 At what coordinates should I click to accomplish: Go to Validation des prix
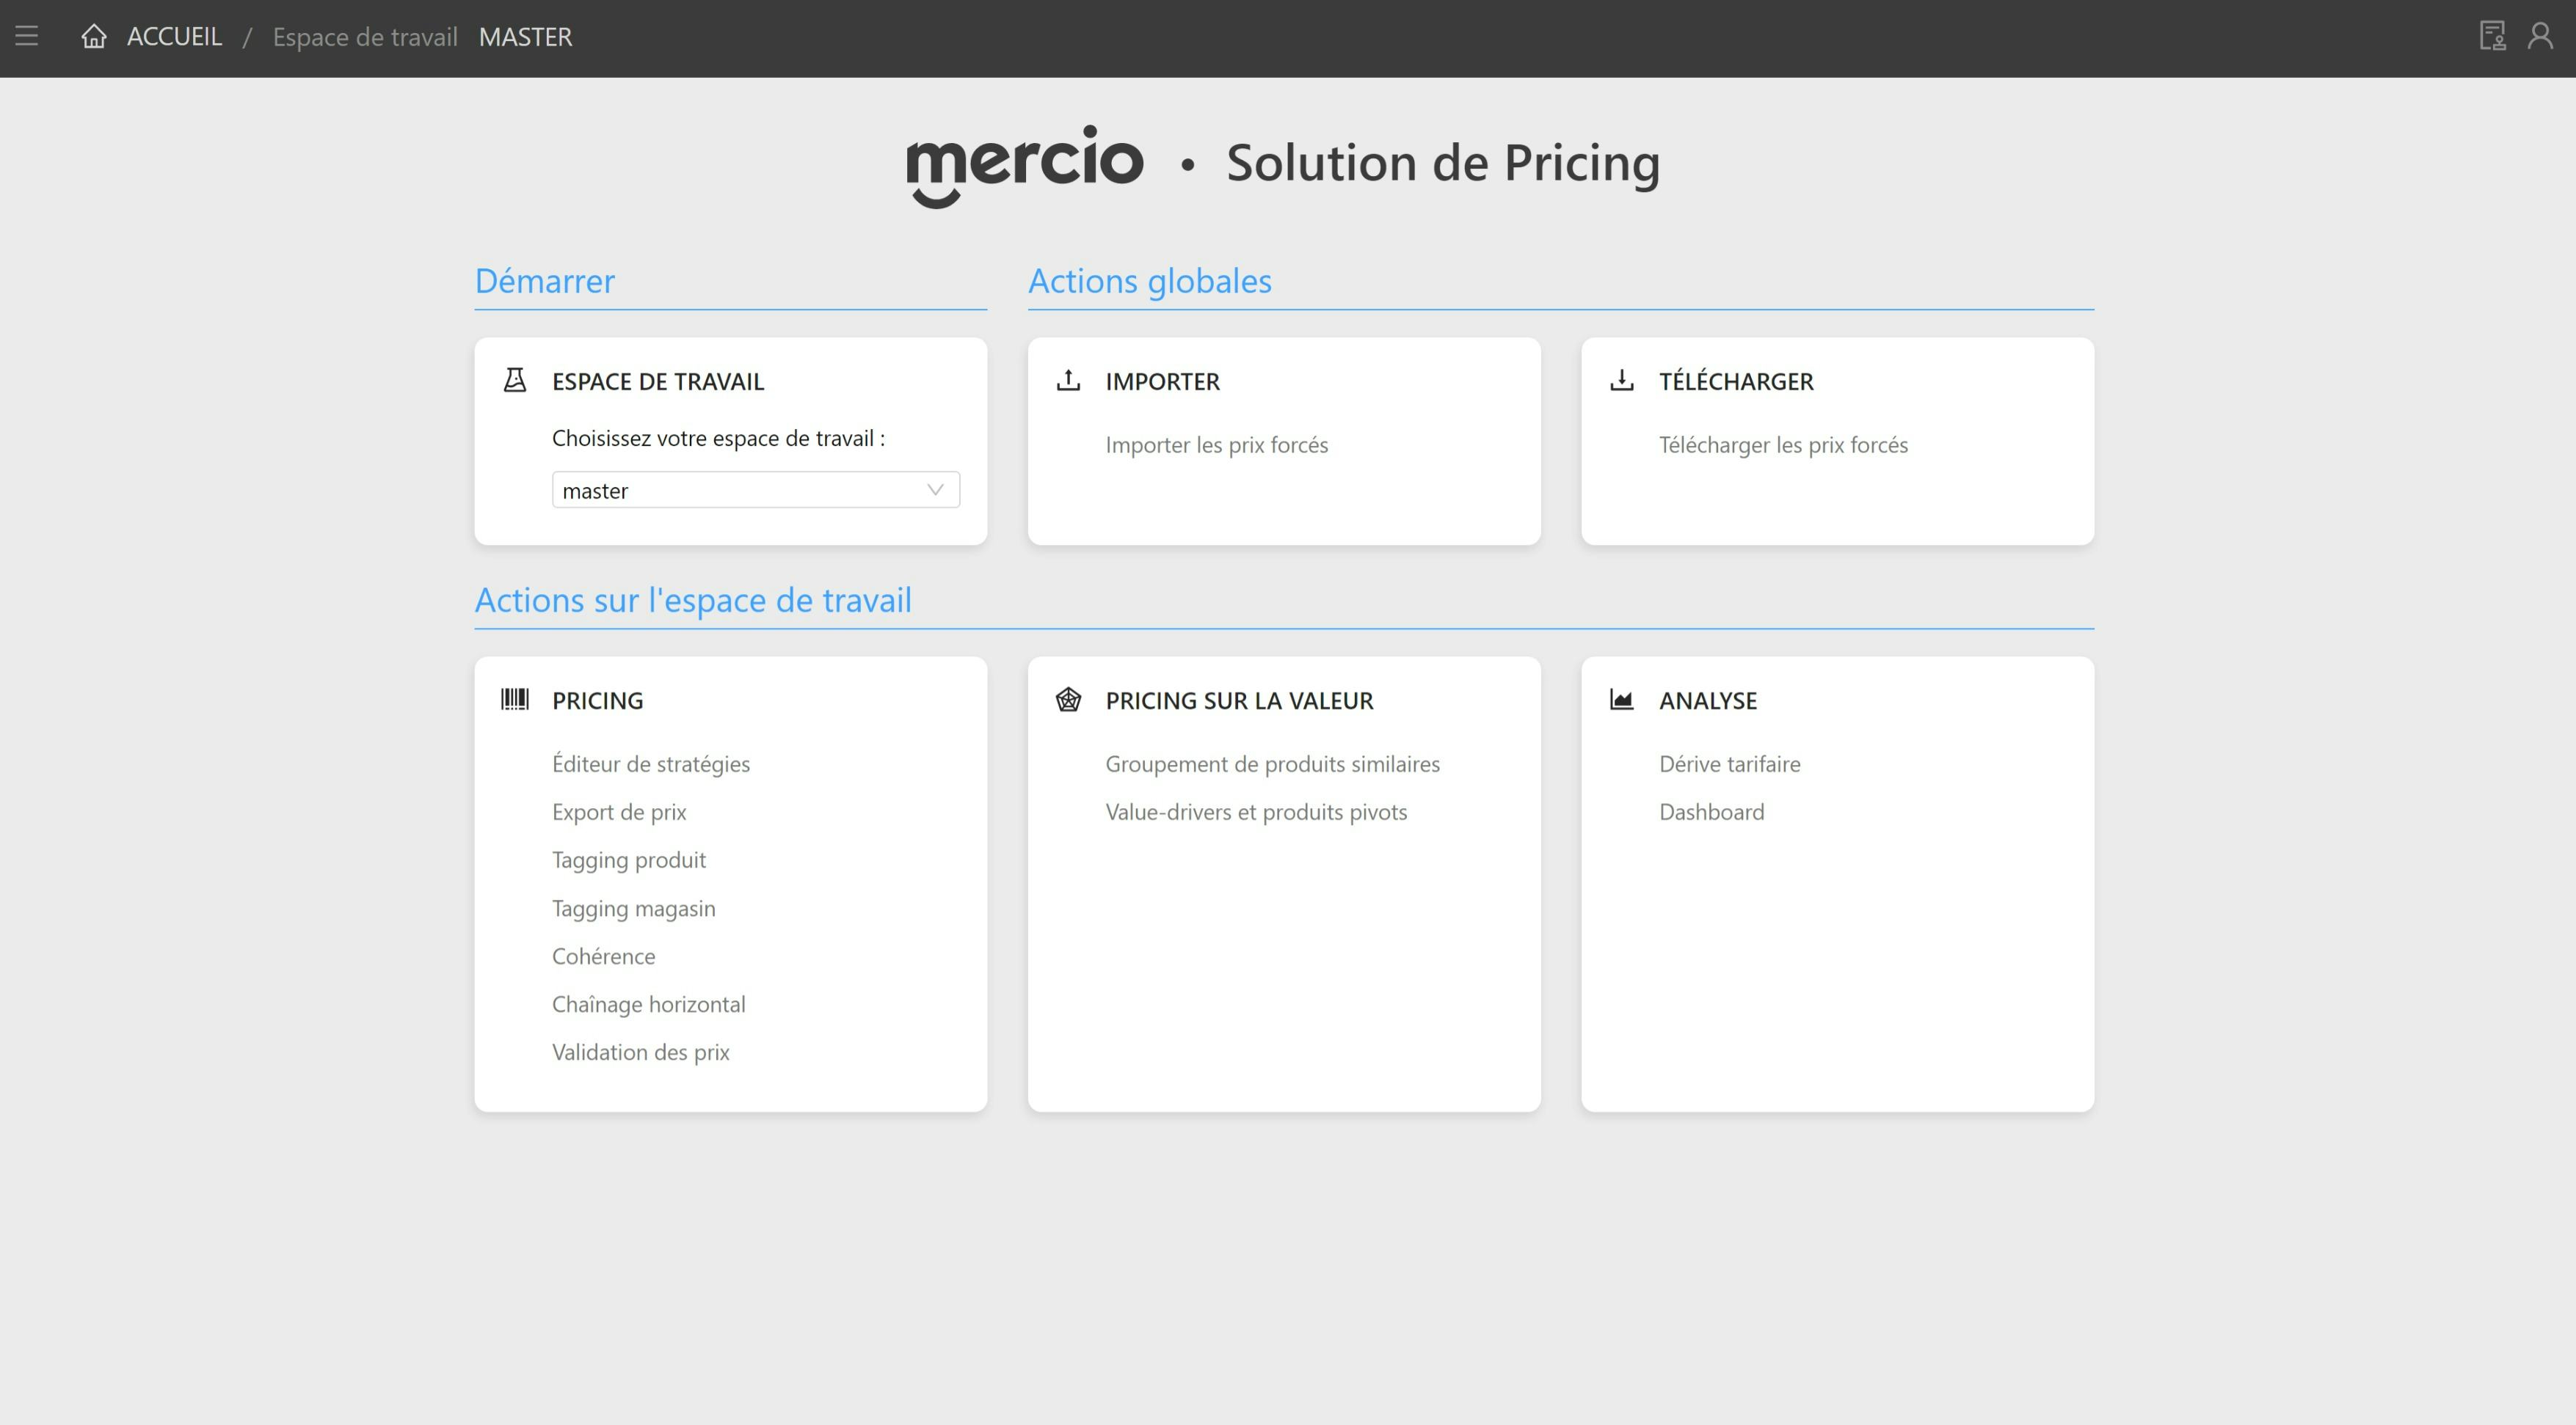point(640,1052)
